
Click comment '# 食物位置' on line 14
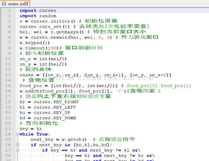click(38, 80)
